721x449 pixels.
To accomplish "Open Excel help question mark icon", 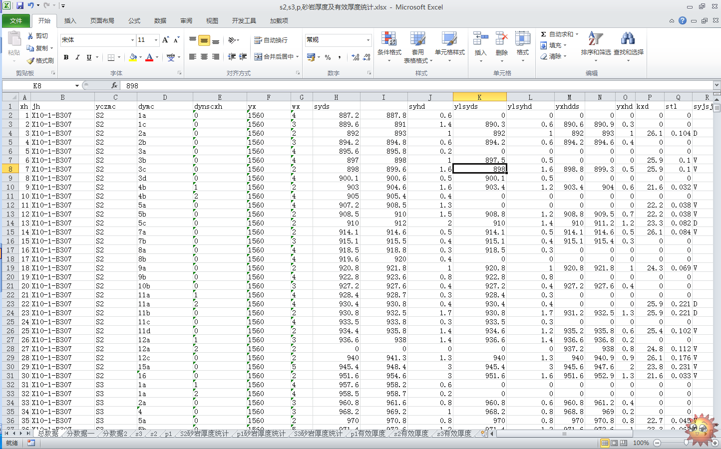I will point(683,20).
